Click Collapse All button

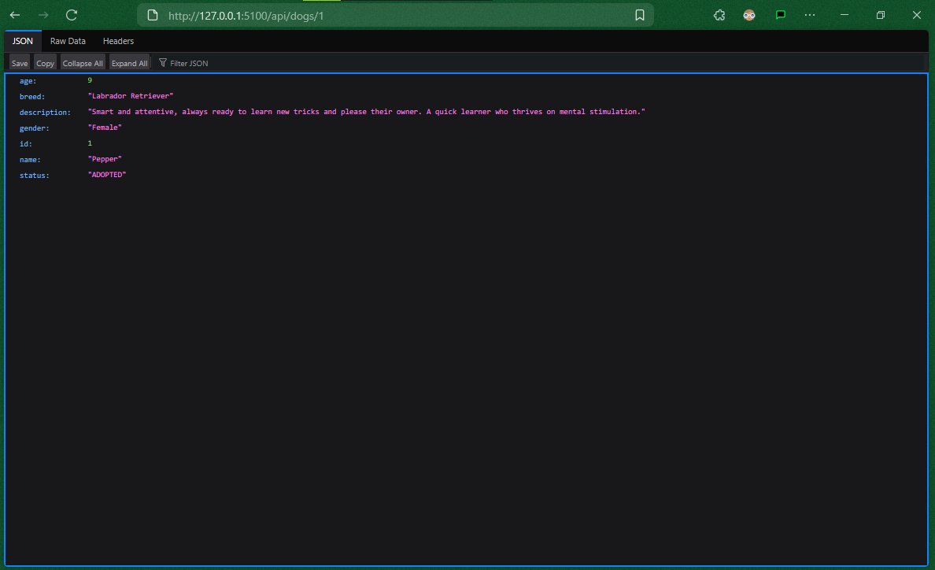point(83,63)
